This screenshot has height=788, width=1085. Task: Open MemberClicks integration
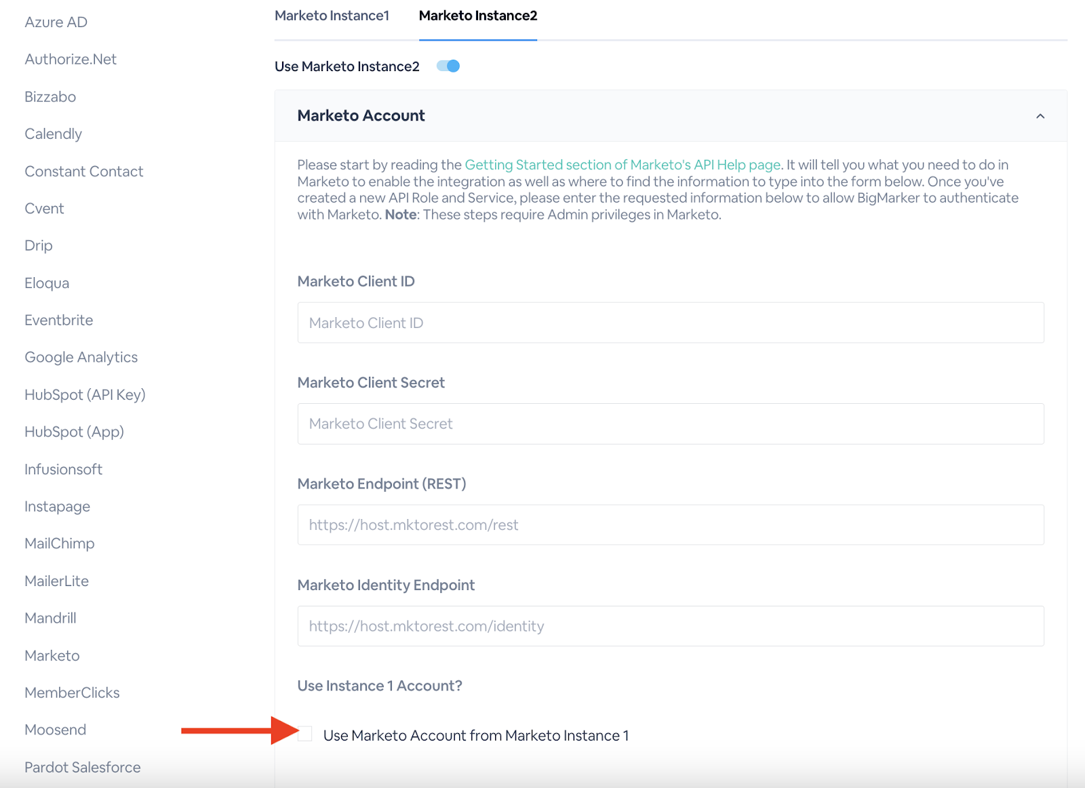click(x=73, y=692)
